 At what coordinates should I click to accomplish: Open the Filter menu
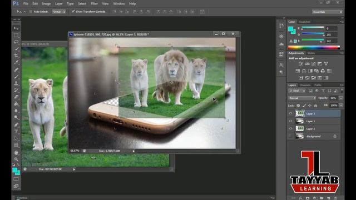tap(94, 4)
